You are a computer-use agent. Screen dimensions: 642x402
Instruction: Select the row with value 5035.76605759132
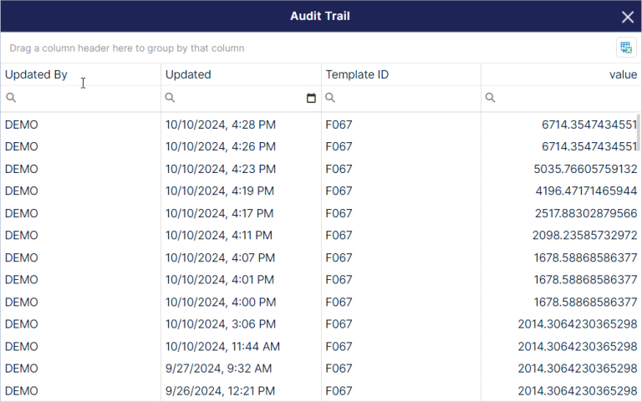point(321,169)
